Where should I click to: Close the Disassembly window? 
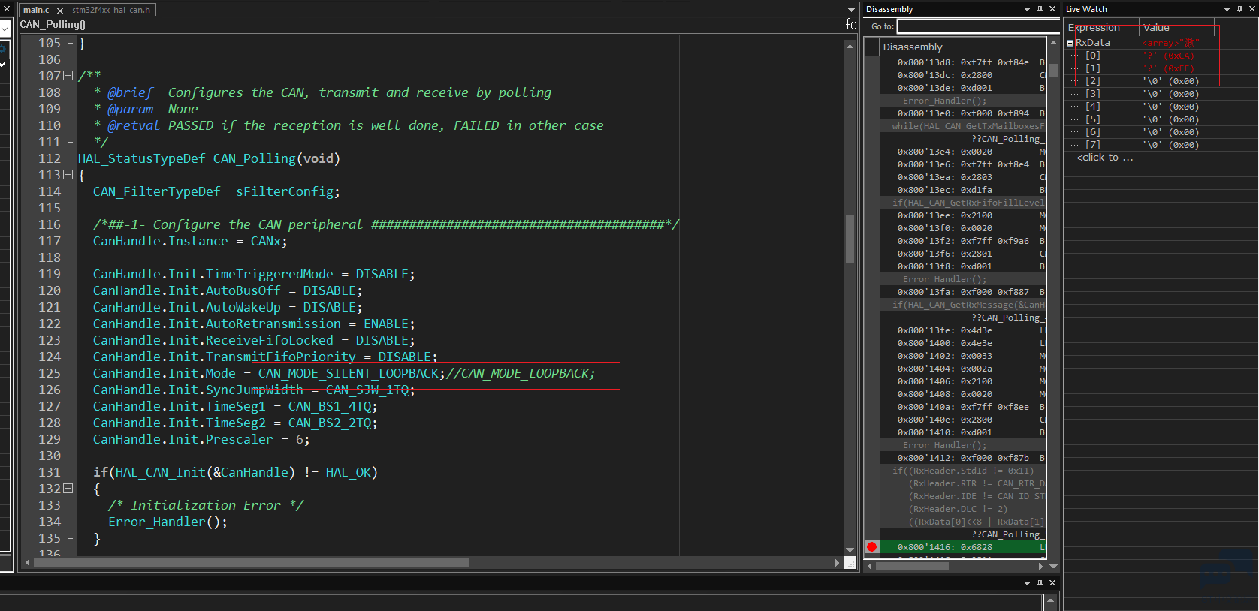(x=1052, y=9)
